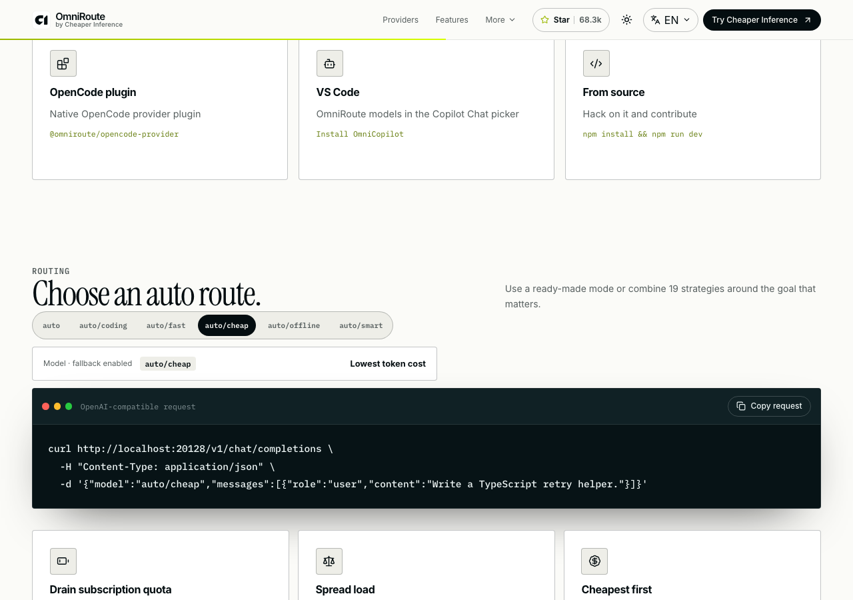Open the Providers nav link
The width and height of the screenshot is (853, 600).
coord(401,20)
